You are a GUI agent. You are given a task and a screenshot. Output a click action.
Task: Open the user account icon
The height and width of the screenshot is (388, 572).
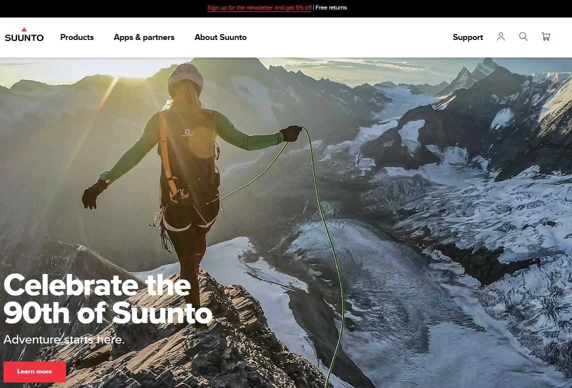(501, 37)
